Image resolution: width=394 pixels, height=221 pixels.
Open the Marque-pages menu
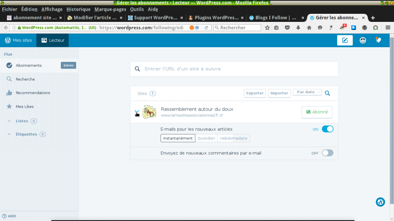pyautogui.click(x=110, y=9)
